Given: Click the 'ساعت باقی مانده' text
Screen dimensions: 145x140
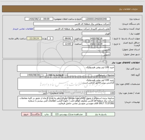Looking at the screenshot, I should 17,38.
